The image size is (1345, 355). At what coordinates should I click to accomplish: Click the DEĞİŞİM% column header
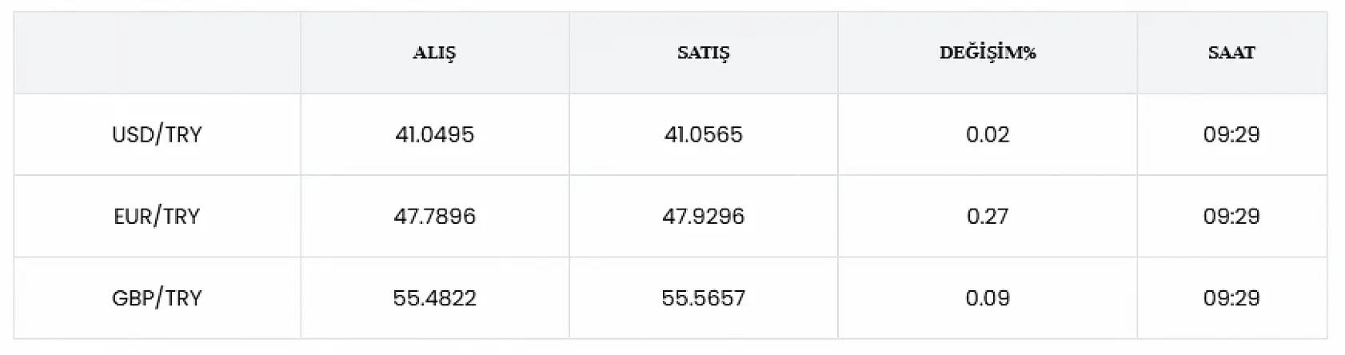[x=988, y=53]
